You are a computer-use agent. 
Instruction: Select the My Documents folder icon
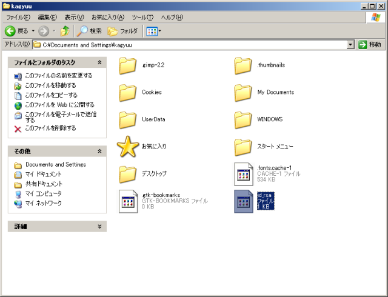[x=243, y=92]
